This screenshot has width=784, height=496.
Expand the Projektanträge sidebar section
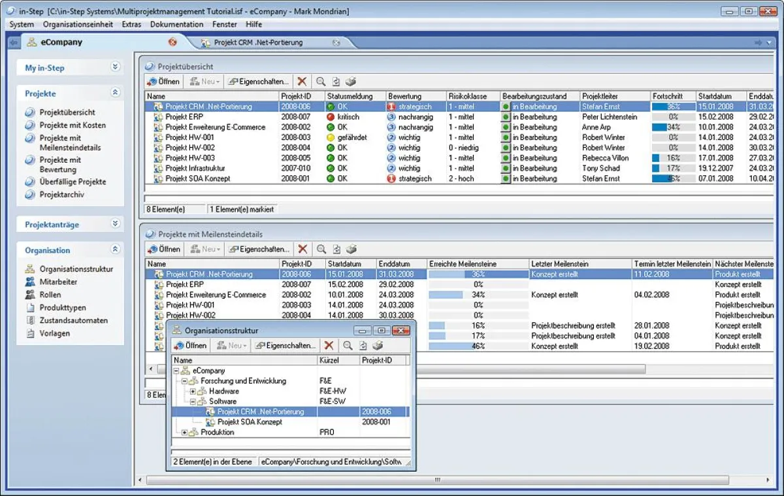116,223
